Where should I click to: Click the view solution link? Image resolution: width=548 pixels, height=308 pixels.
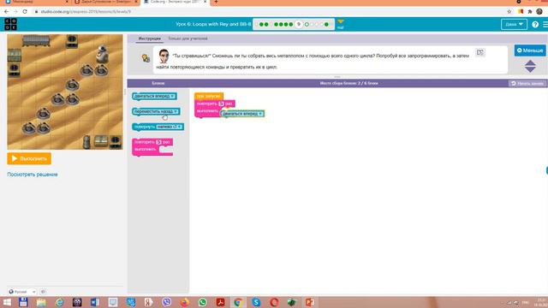tap(33, 175)
